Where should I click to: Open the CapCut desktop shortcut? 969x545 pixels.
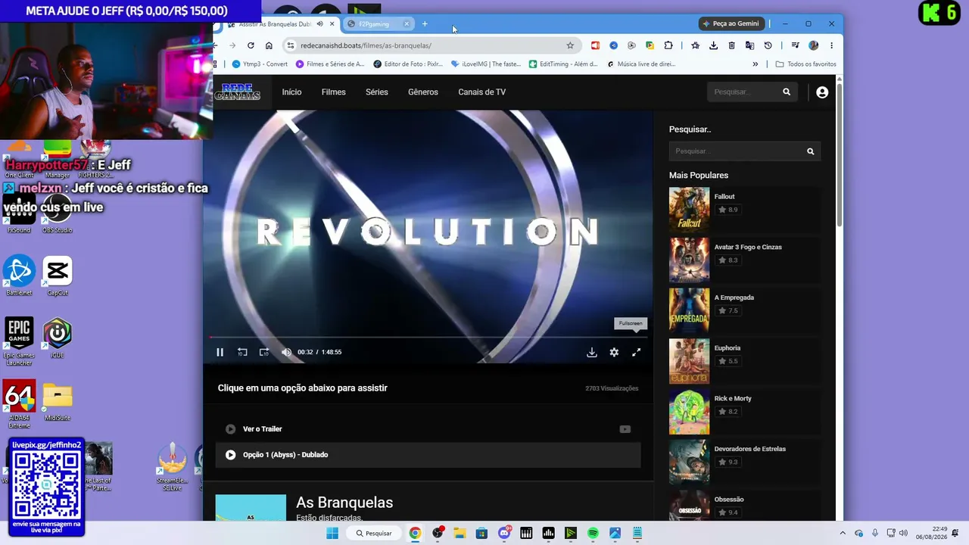[58, 276]
